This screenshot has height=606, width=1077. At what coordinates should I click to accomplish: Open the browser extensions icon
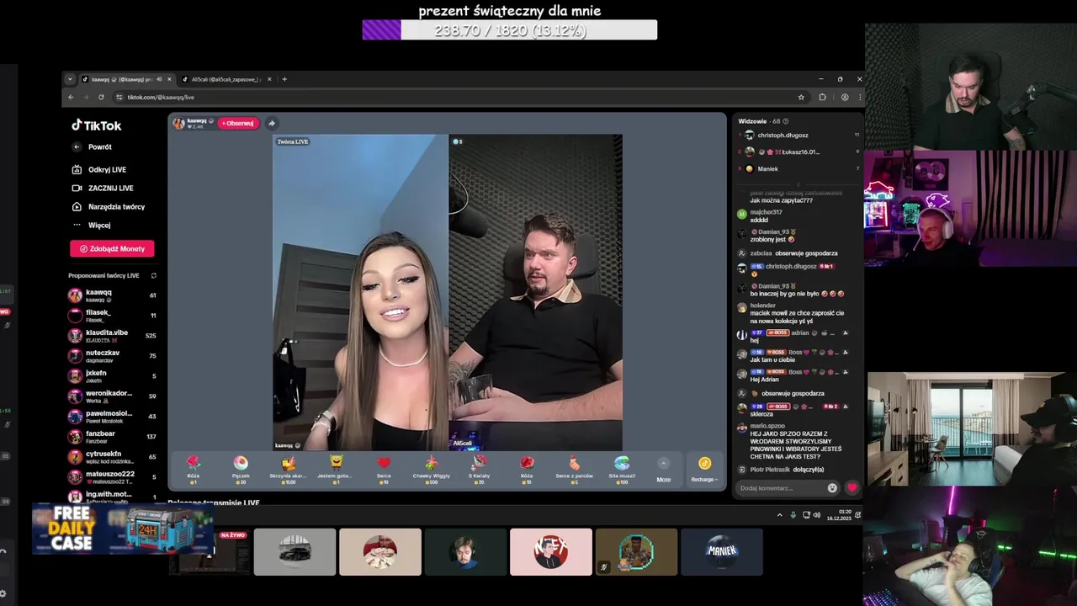823,97
